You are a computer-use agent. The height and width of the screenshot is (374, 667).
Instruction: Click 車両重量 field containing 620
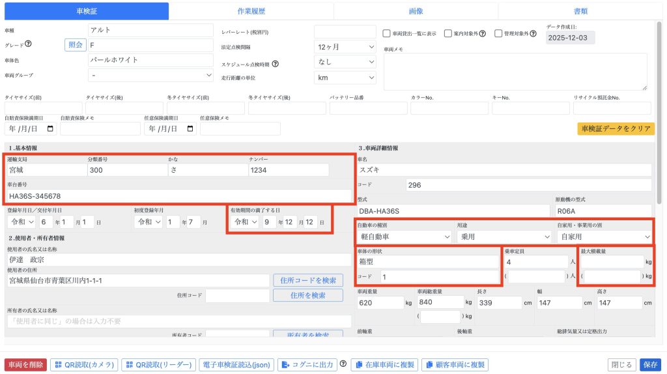point(380,302)
